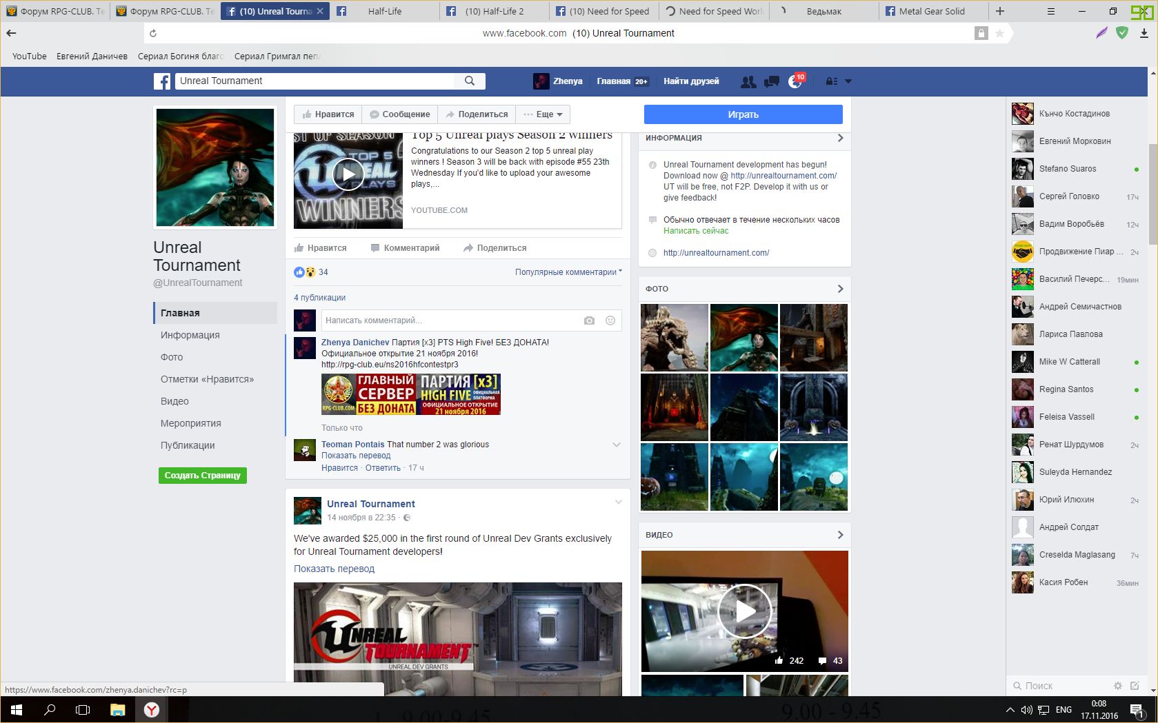Open friend requests icon
Image resolution: width=1158 pixels, height=723 pixels.
(748, 81)
